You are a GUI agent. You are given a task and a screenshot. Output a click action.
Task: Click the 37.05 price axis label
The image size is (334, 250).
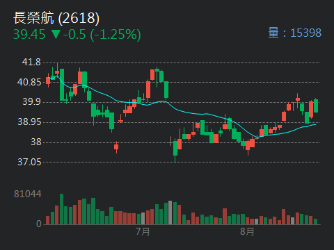pos(29,162)
